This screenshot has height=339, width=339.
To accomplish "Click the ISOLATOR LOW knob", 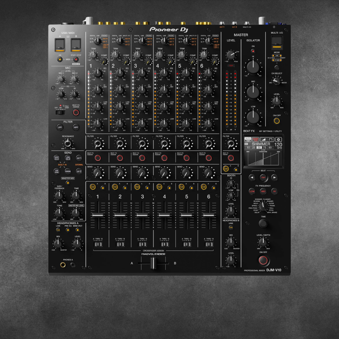I will (x=253, y=117).
